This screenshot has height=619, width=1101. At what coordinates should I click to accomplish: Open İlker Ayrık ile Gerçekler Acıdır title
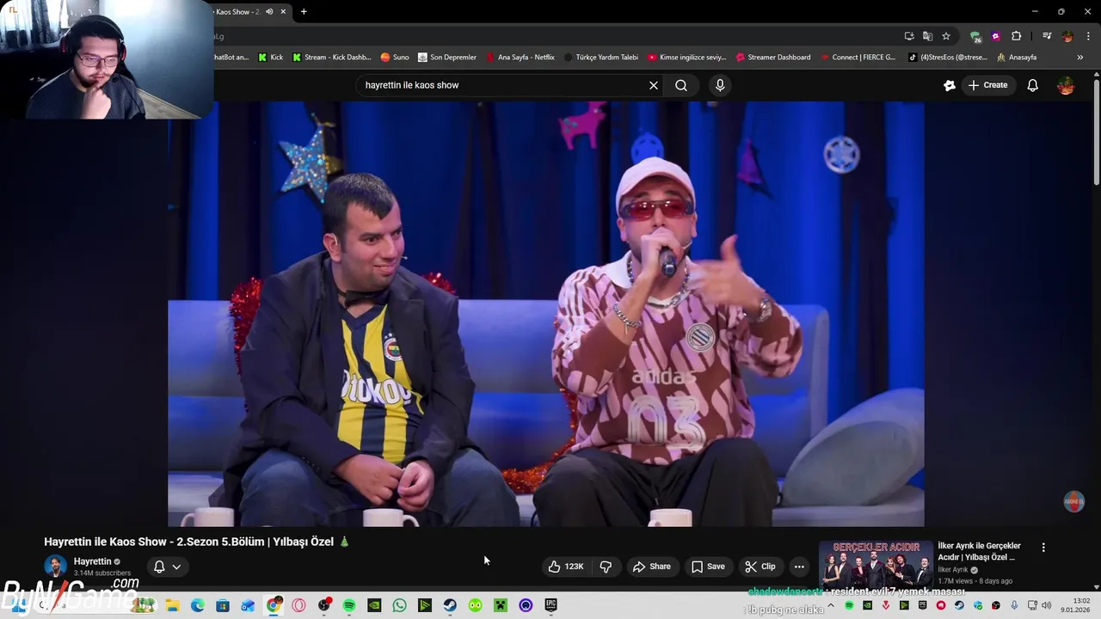tap(980, 551)
